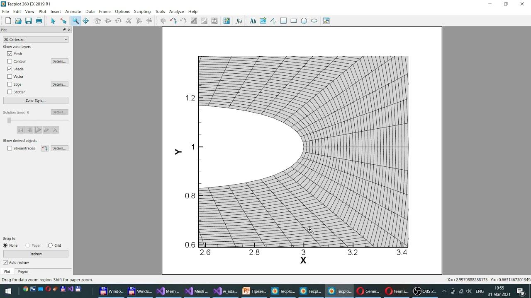Viewport: 531px width, 298px height.
Task: Save the layout with the diskette icon
Action: [28, 21]
